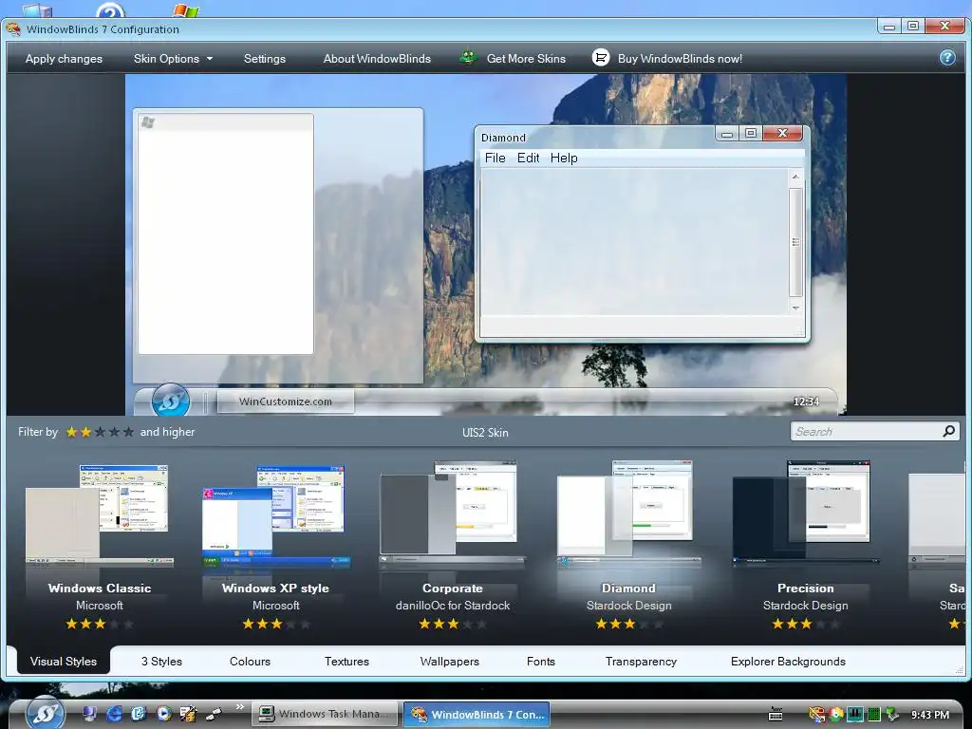The height and width of the screenshot is (729, 972).
Task: Click the shopping cart icon for Buy WindowBlinds
Action: 600,58
